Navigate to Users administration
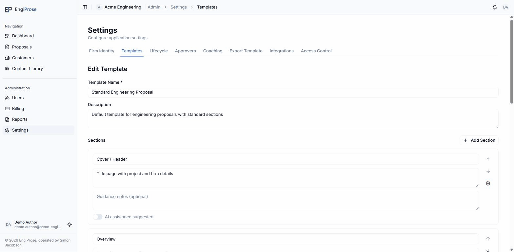Image resolution: width=514 pixels, height=252 pixels. (x=38, y=98)
